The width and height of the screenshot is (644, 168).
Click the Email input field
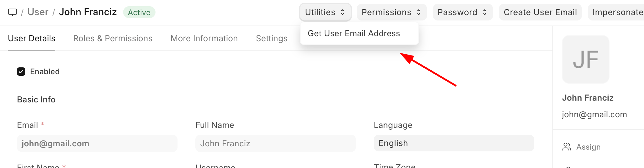coord(97,144)
